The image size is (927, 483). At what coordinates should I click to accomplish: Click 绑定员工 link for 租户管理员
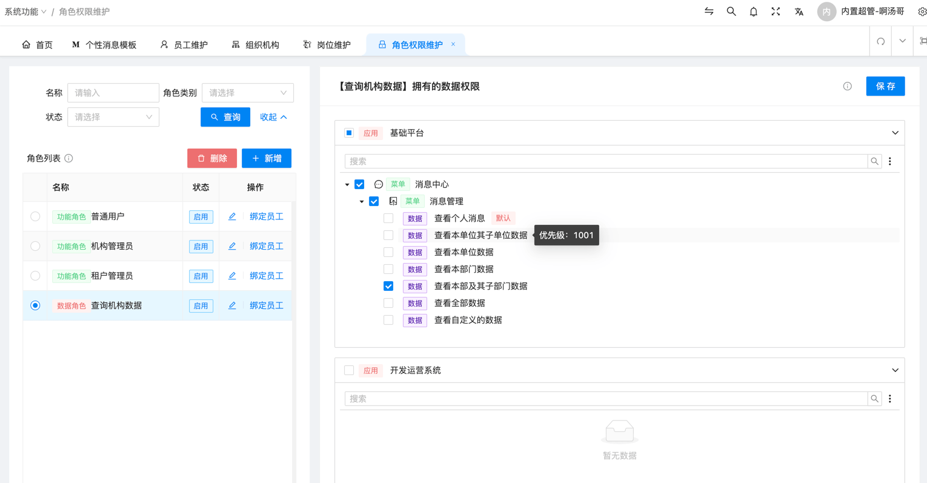point(266,276)
